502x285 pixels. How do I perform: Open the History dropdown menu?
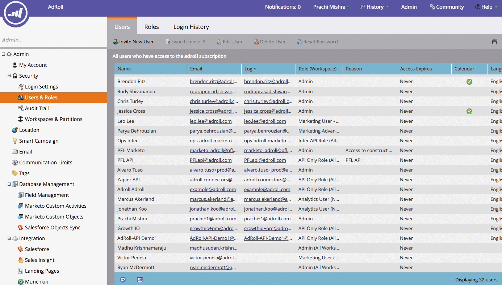click(375, 7)
